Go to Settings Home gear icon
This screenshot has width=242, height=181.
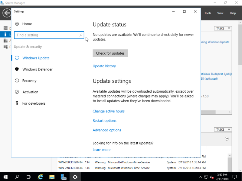(x=17, y=24)
